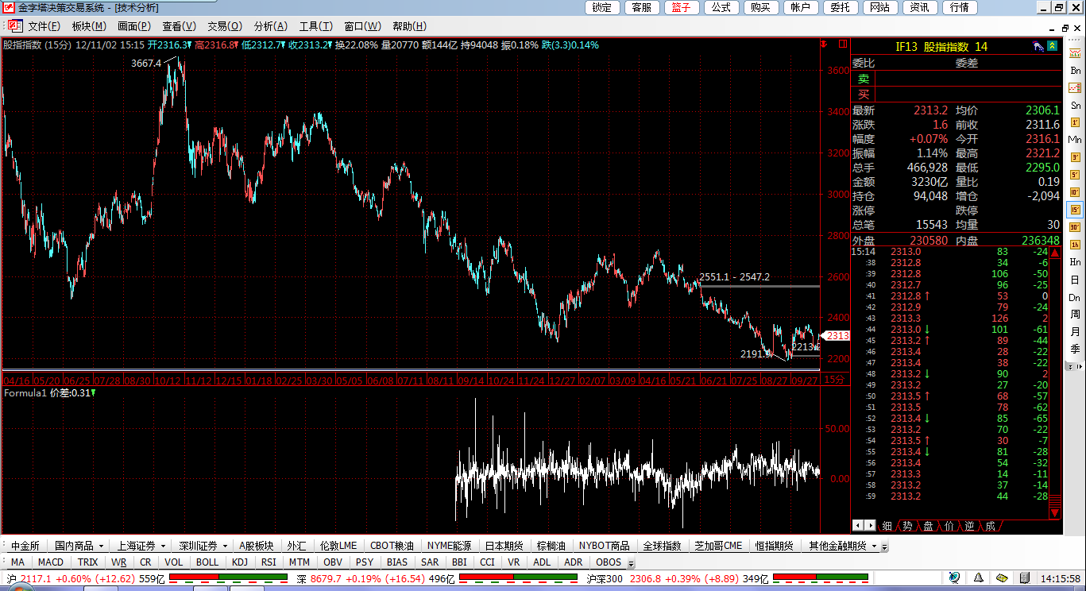Select the 日 daily period option
The image size is (1086, 591).
point(1075,280)
